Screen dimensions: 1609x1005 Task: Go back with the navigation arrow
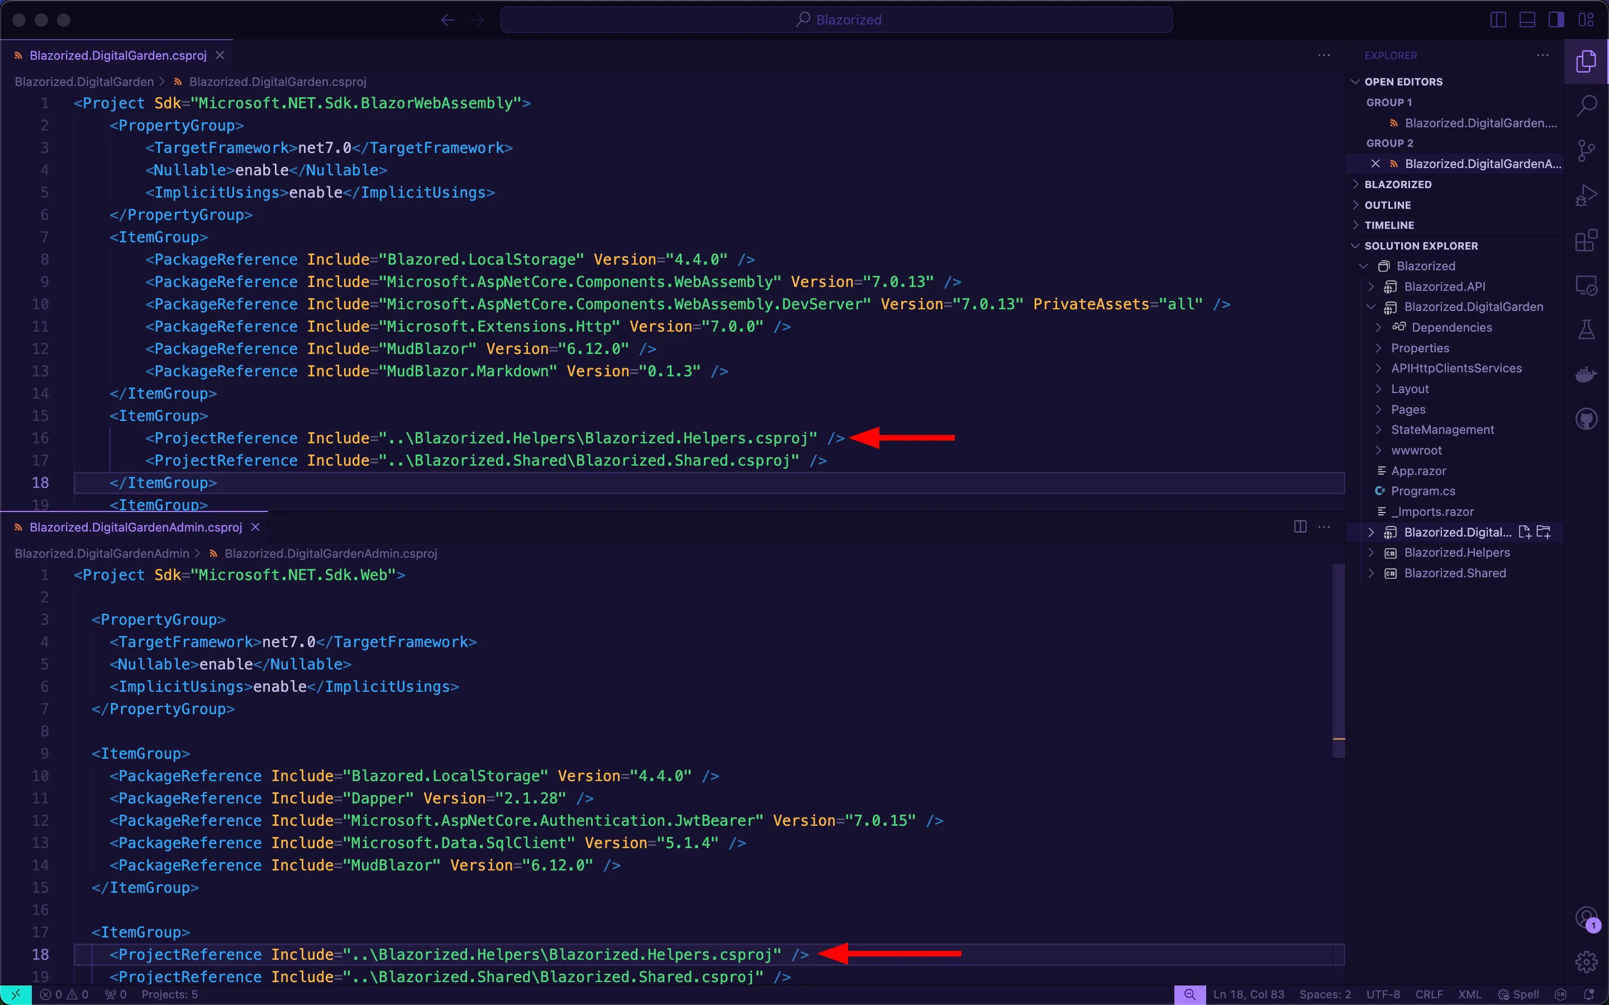[x=448, y=20]
